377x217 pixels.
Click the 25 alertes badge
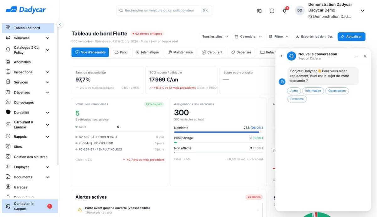click(x=254, y=197)
